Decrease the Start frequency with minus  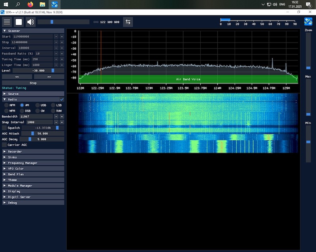pyautogui.click(x=56, y=37)
